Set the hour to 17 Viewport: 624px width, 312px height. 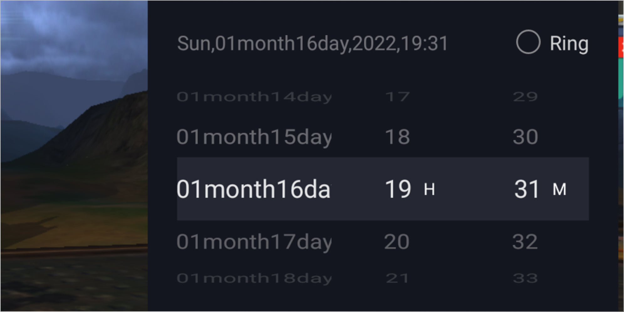(397, 96)
